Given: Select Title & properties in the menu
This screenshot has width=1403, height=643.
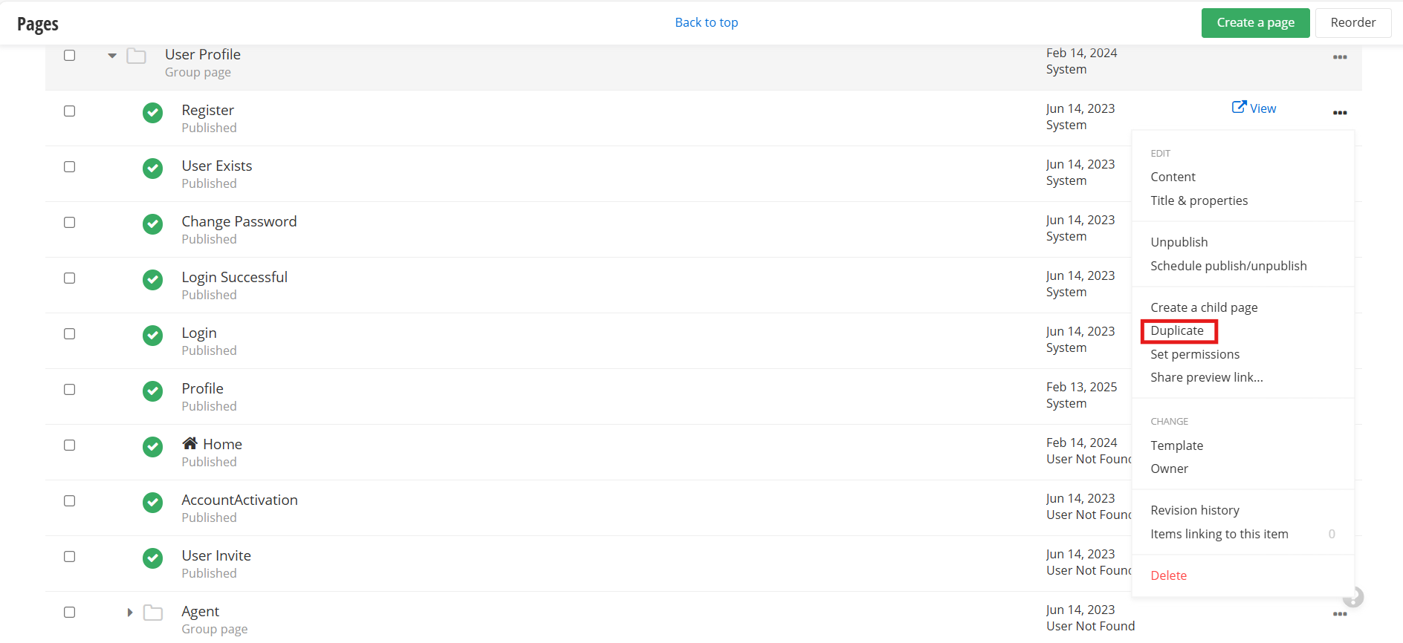Looking at the screenshot, I should point(1199,200).
